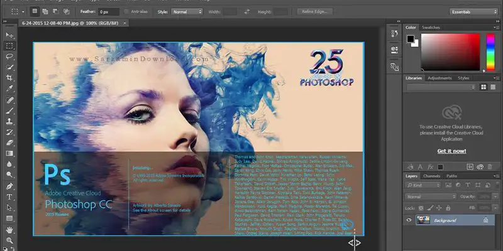Image resolution: width=503 pixels, height=251 pixels.
Task: Select the Move tool
Action: [9, 35]
